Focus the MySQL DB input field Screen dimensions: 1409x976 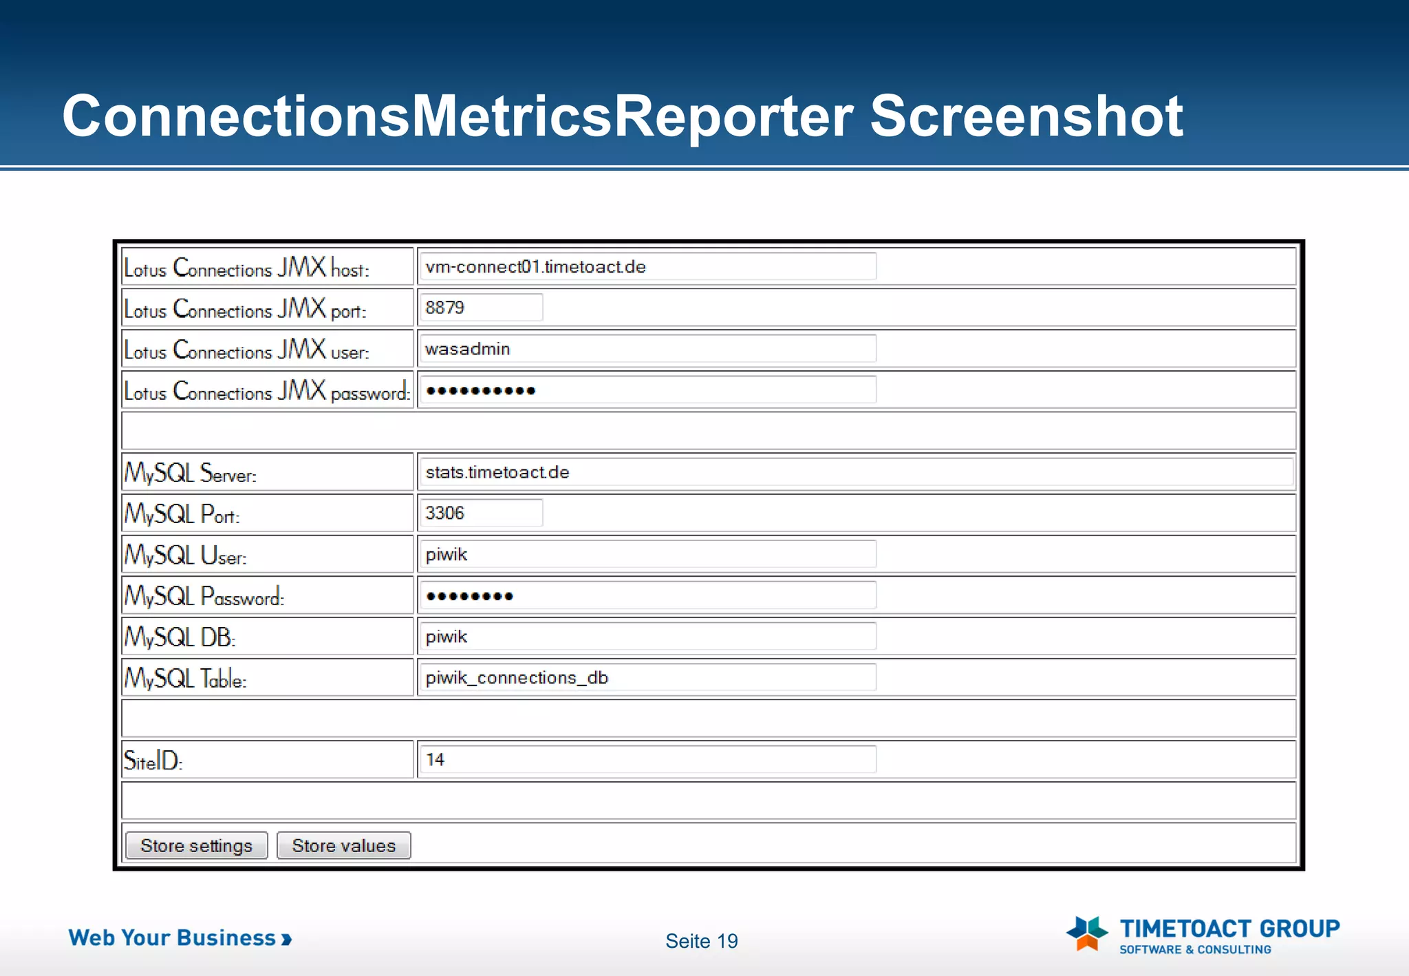[647, 636]
